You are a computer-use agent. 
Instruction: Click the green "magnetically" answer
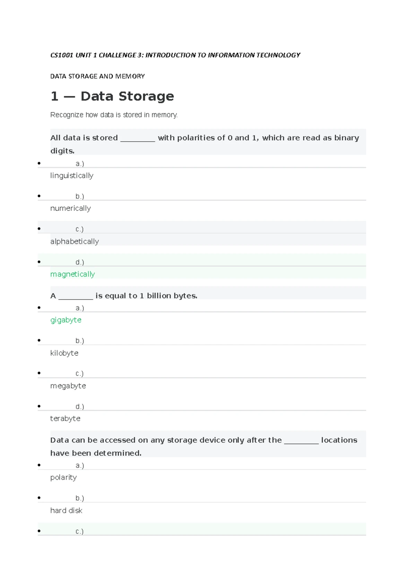[72, 274]
